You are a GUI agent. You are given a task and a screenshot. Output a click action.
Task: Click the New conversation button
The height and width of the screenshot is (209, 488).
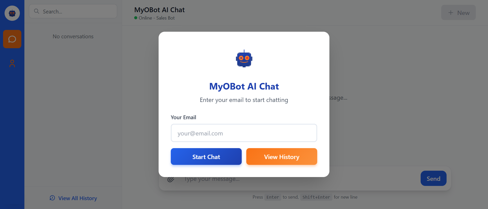(x=458, y=12)
